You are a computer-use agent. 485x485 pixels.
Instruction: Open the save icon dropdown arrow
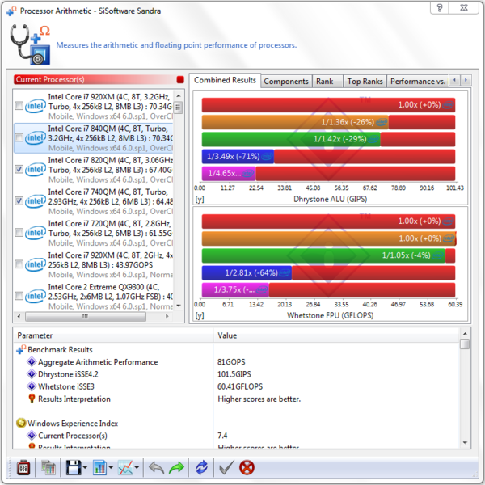pos(85,468)
